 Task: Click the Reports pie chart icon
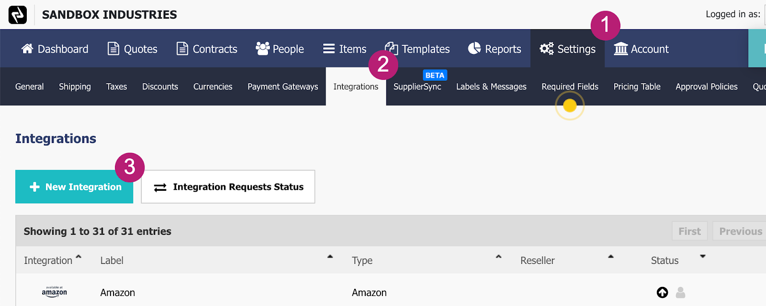click(x=474, y=48)
